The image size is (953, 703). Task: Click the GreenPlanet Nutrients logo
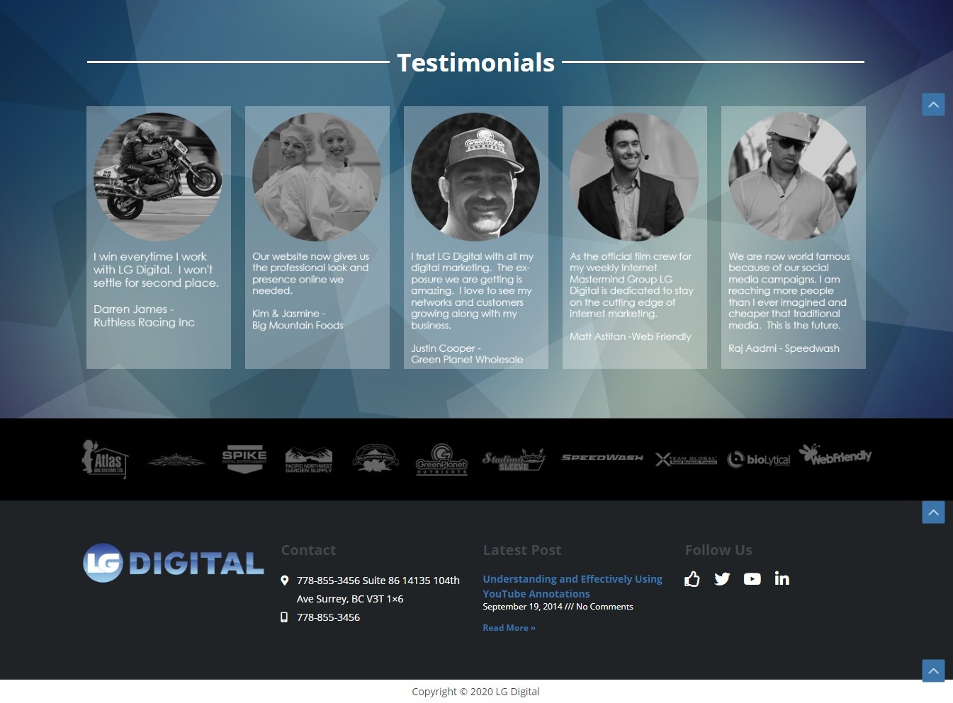441,459
